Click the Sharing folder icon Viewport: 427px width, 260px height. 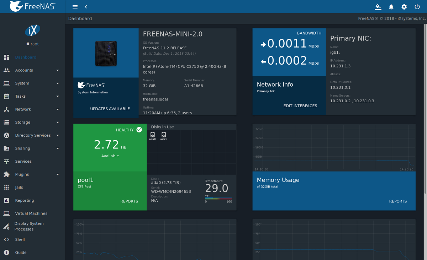click(x=6, y=148)
